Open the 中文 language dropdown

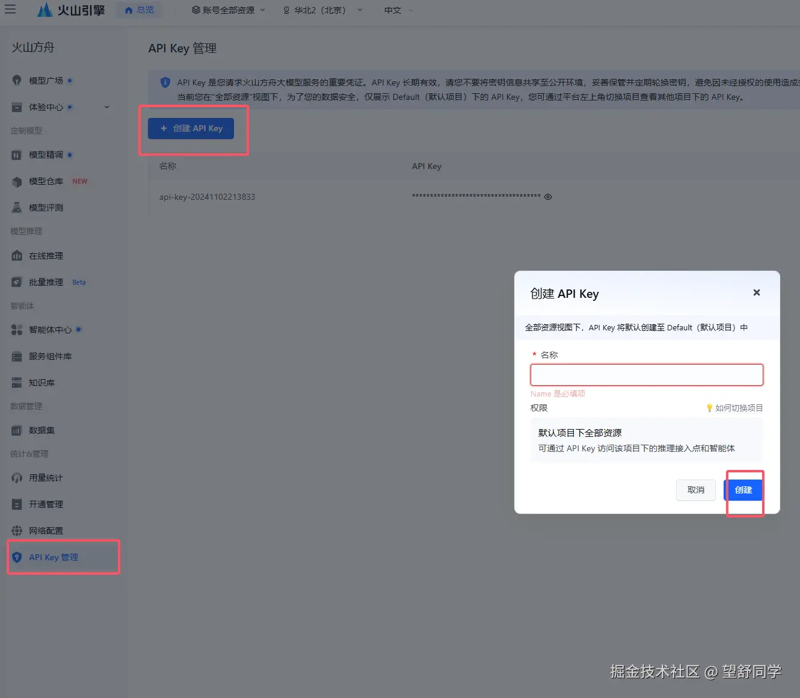pos(398,10)
